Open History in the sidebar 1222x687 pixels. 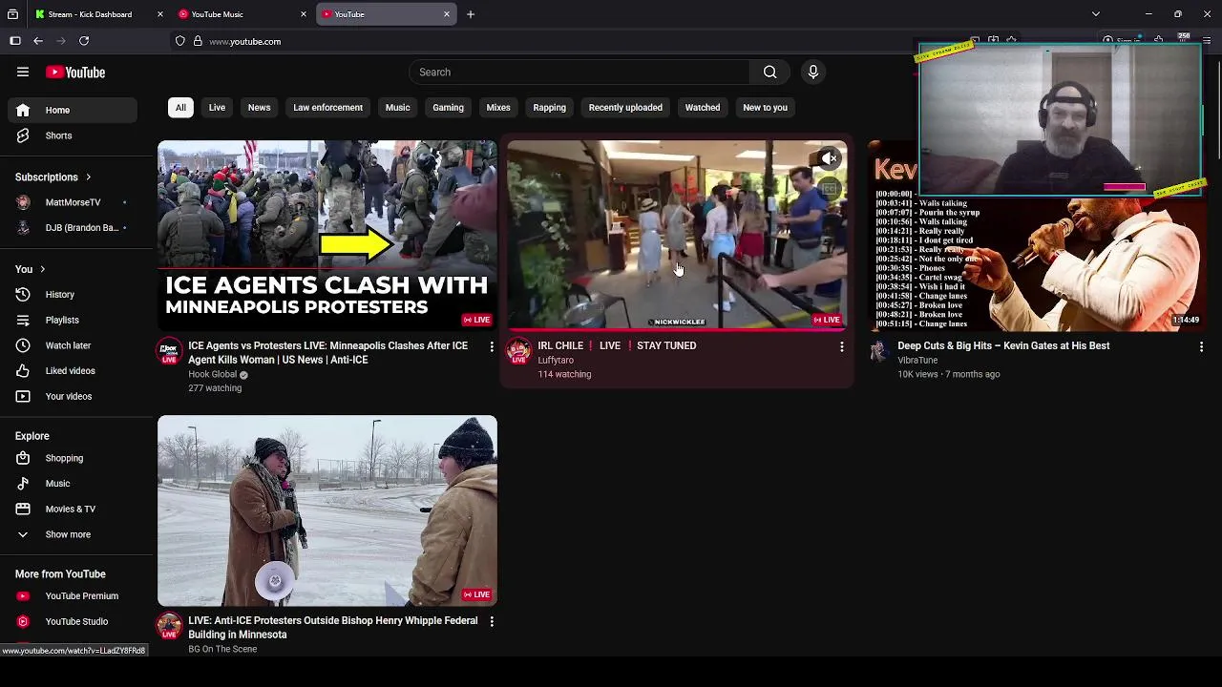[73, 295]
